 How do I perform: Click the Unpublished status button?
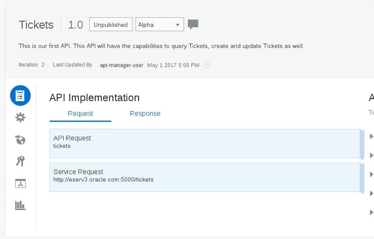(111, 24)
